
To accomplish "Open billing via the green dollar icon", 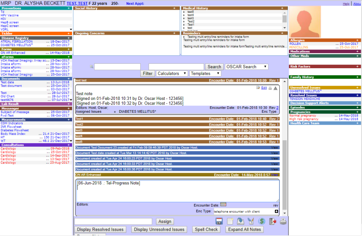I will click(261, 222).
